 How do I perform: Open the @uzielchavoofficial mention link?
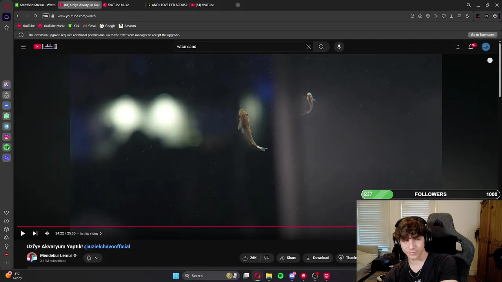[x=107, y=246]
